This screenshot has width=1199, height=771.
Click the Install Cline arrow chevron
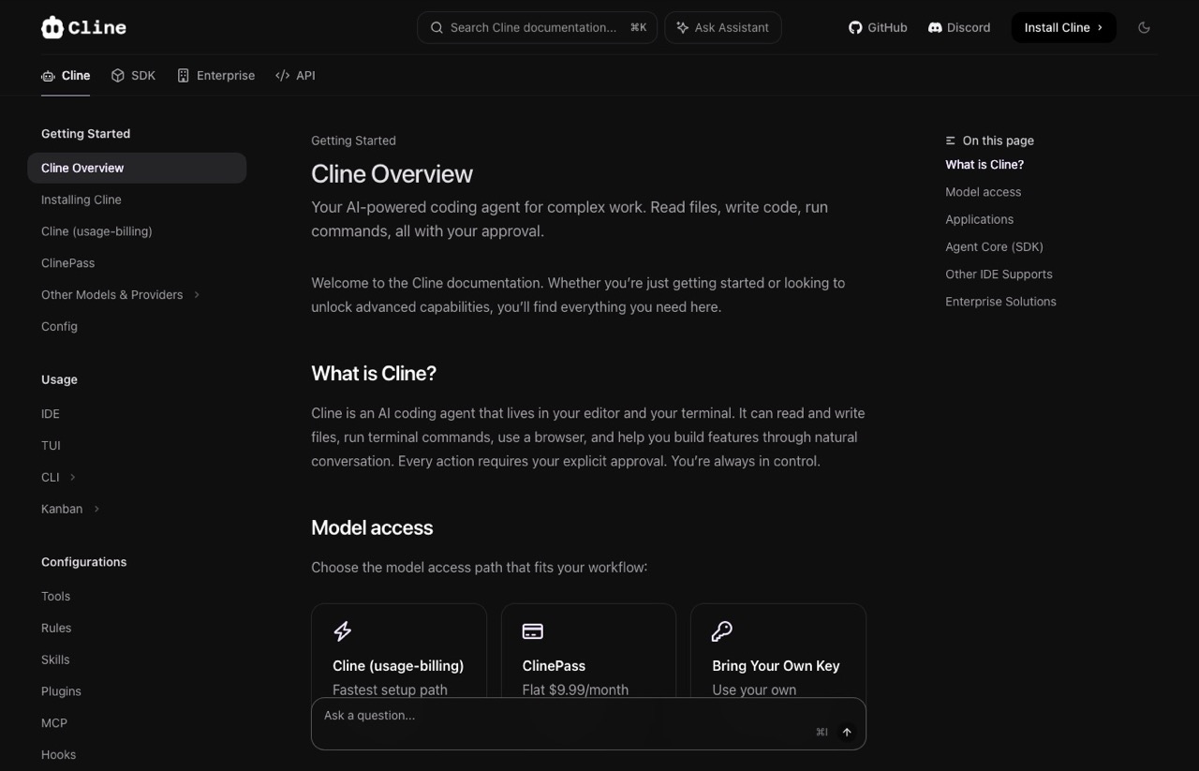1100,28
